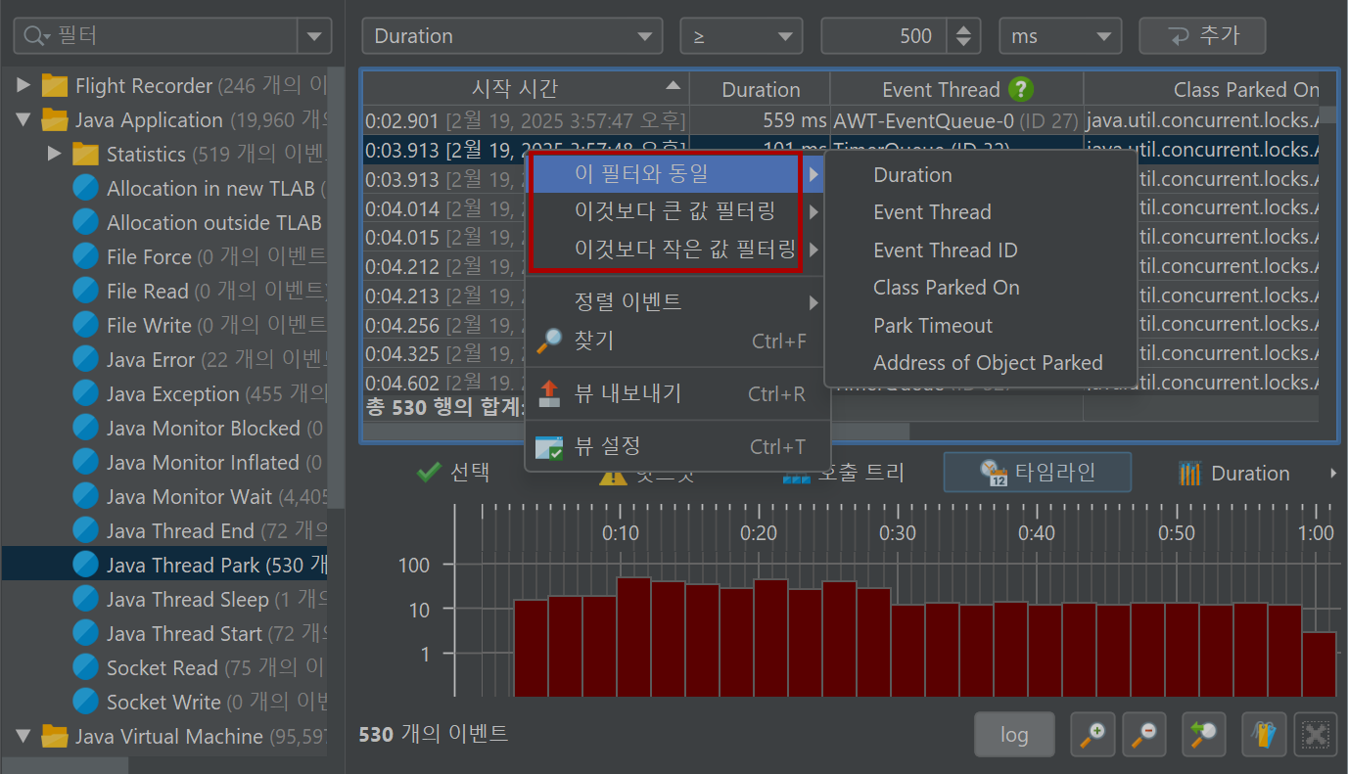This screenshot has height=774, width=1348.
Task: Click the Java Virtual Machine folder icon
Action: click(x=55, y=736)
